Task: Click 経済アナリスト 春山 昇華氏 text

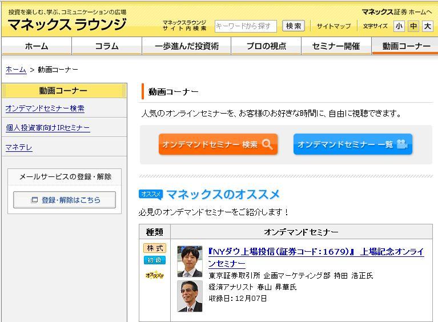Action: click(252, 287)
